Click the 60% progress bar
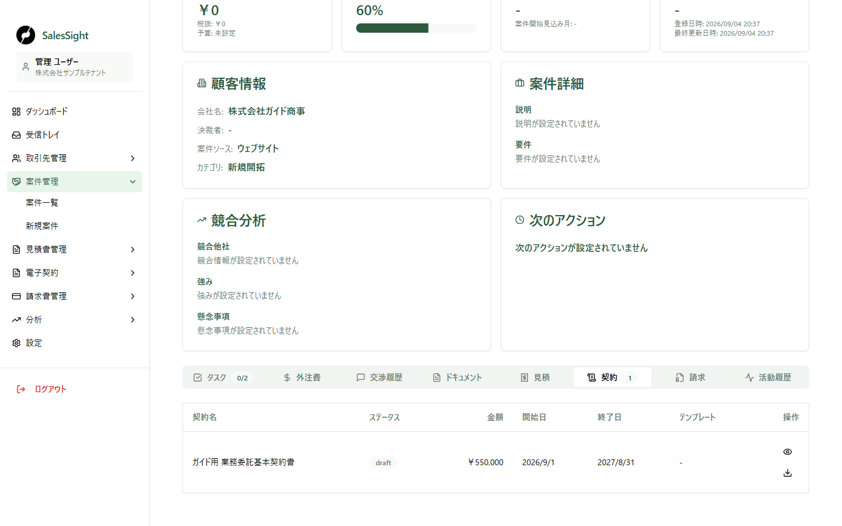Screen dimensions: 842x526 click(416, 28)
